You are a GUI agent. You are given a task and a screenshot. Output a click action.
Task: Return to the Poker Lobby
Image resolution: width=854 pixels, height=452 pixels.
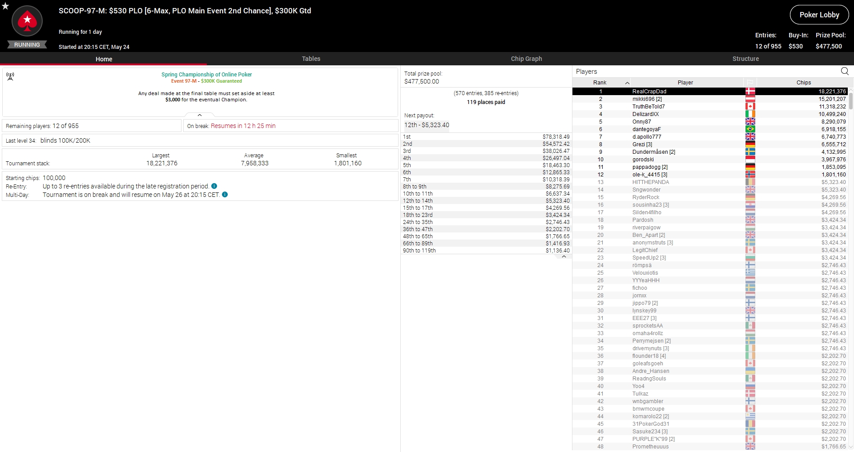[819, 15]
